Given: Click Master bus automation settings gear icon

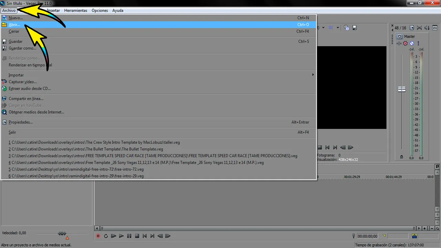Looking at the screenshot, I should pyautogui.click(x=406, y=43).
